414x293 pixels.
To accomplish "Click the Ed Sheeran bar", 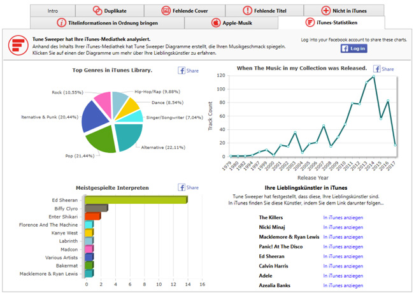I will (x=136, y=200).
